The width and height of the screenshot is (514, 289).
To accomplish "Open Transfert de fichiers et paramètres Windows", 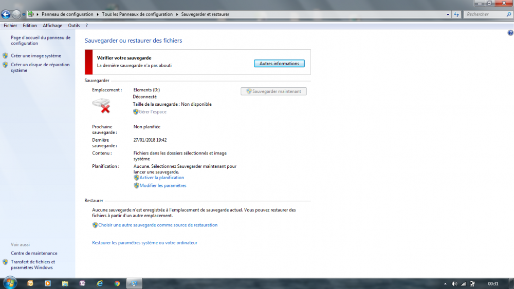I will (x=33, y=264).
